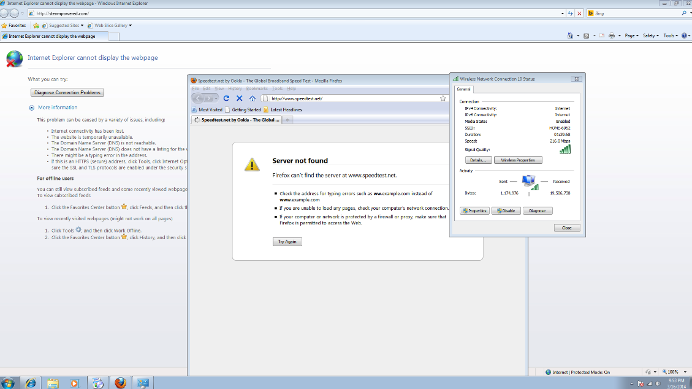
Task: Click the bookmark star in Firefox address bar
Action: (443, 98)
